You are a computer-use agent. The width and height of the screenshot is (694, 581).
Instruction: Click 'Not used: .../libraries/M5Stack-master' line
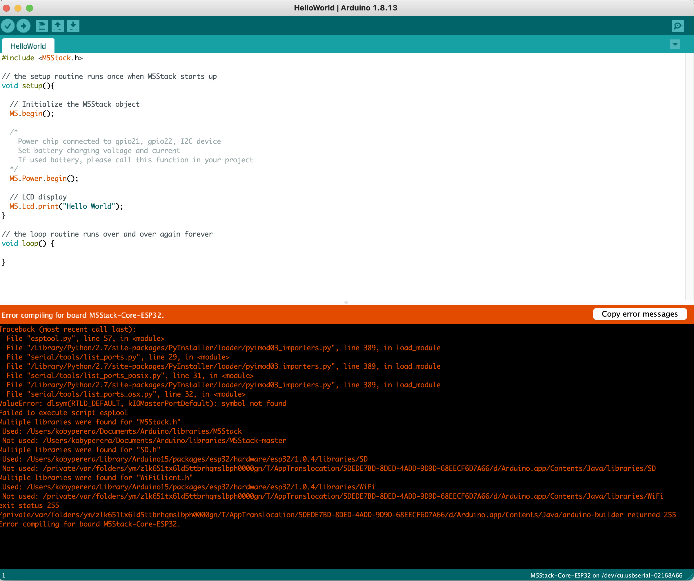144,440
